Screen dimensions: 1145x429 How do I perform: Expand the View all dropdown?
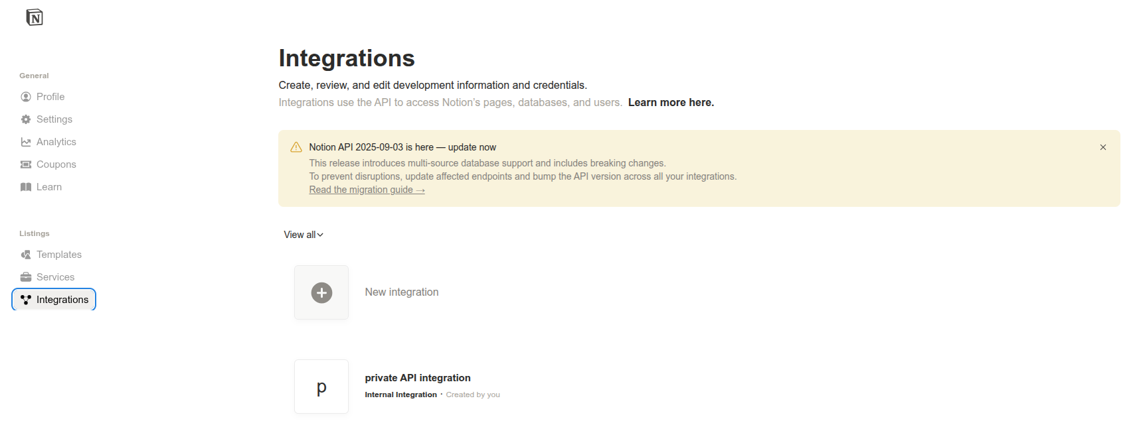tap(304, 235)
